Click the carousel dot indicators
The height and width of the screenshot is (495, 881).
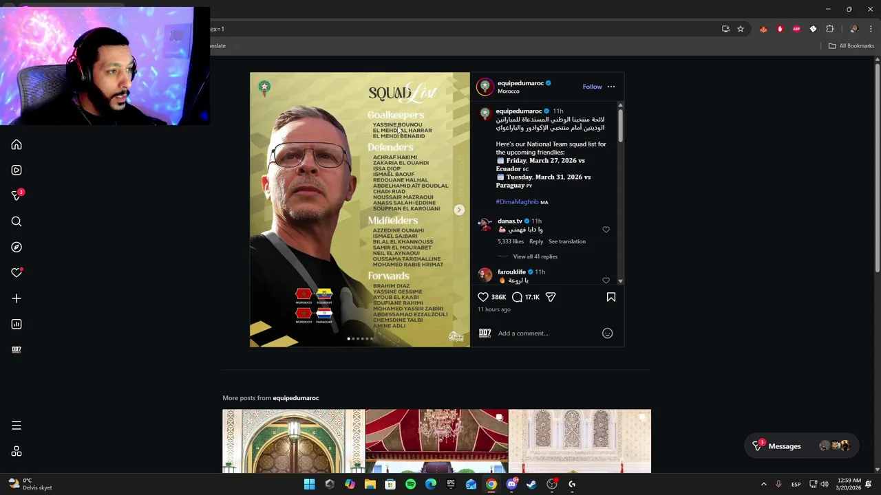[360, 338]
